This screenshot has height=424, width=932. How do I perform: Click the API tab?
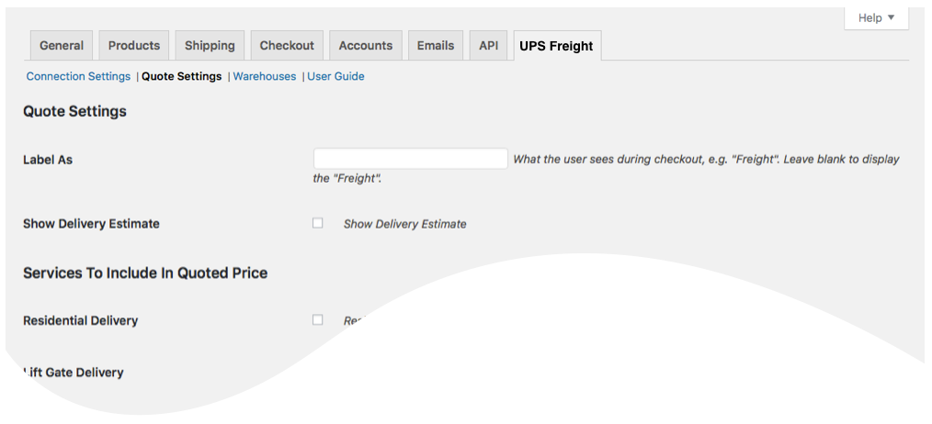click(488, 45)
